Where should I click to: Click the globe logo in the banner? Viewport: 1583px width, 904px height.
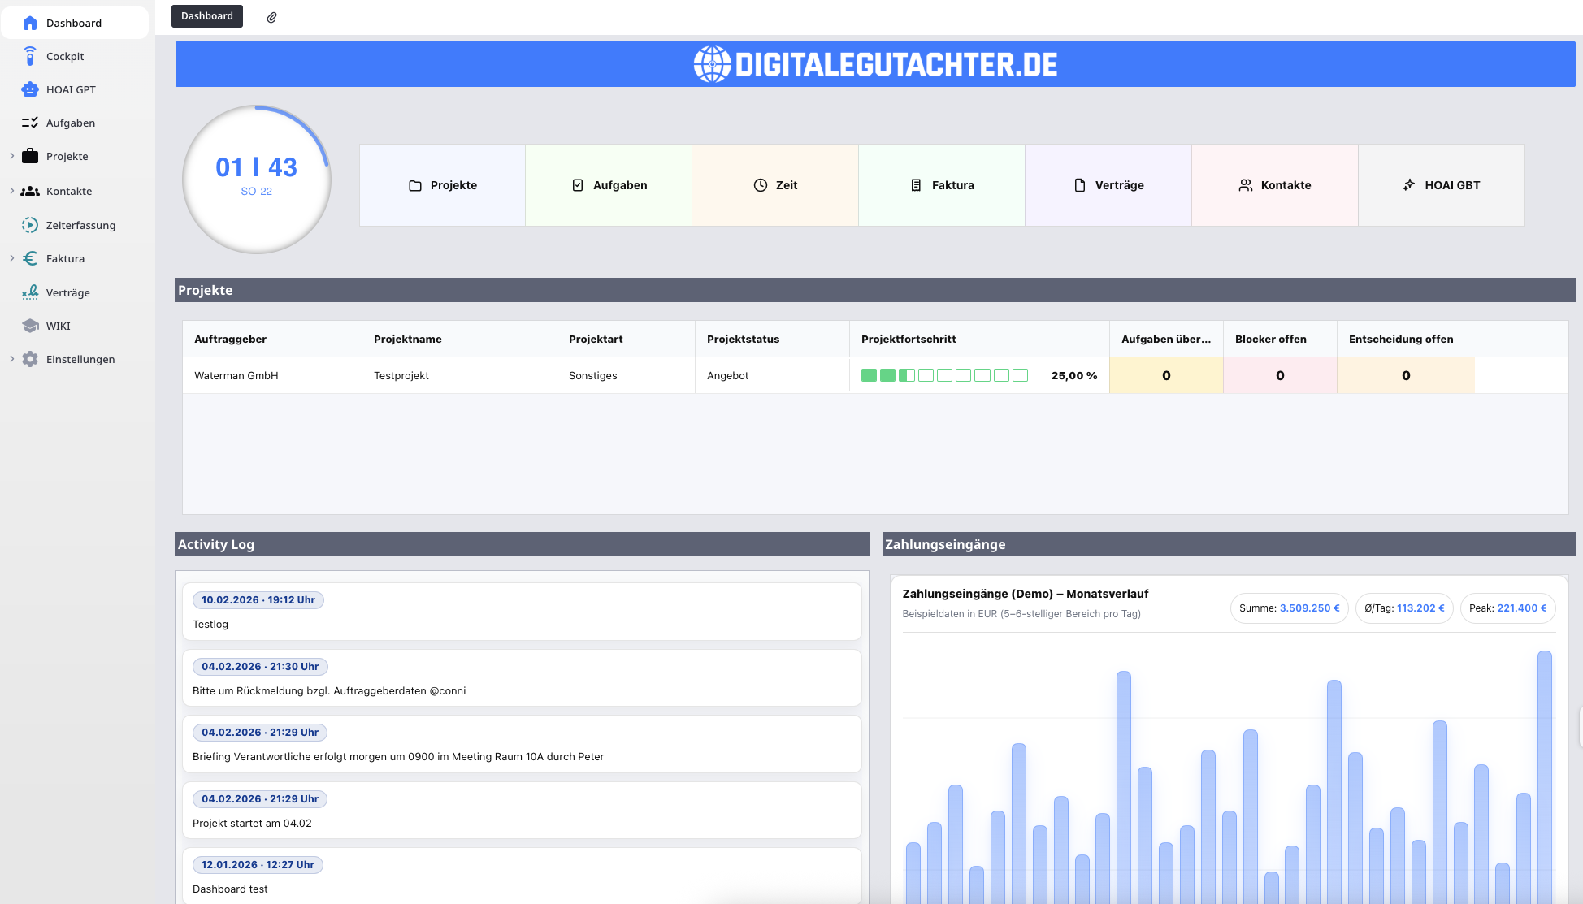[713, 64]
